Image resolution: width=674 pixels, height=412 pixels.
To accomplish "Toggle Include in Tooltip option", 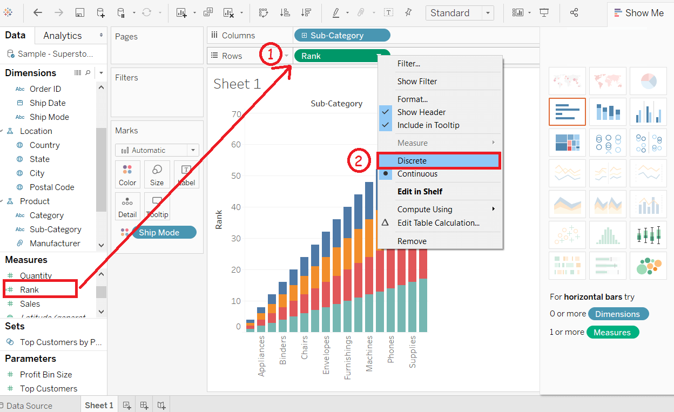I will [440, 125].
